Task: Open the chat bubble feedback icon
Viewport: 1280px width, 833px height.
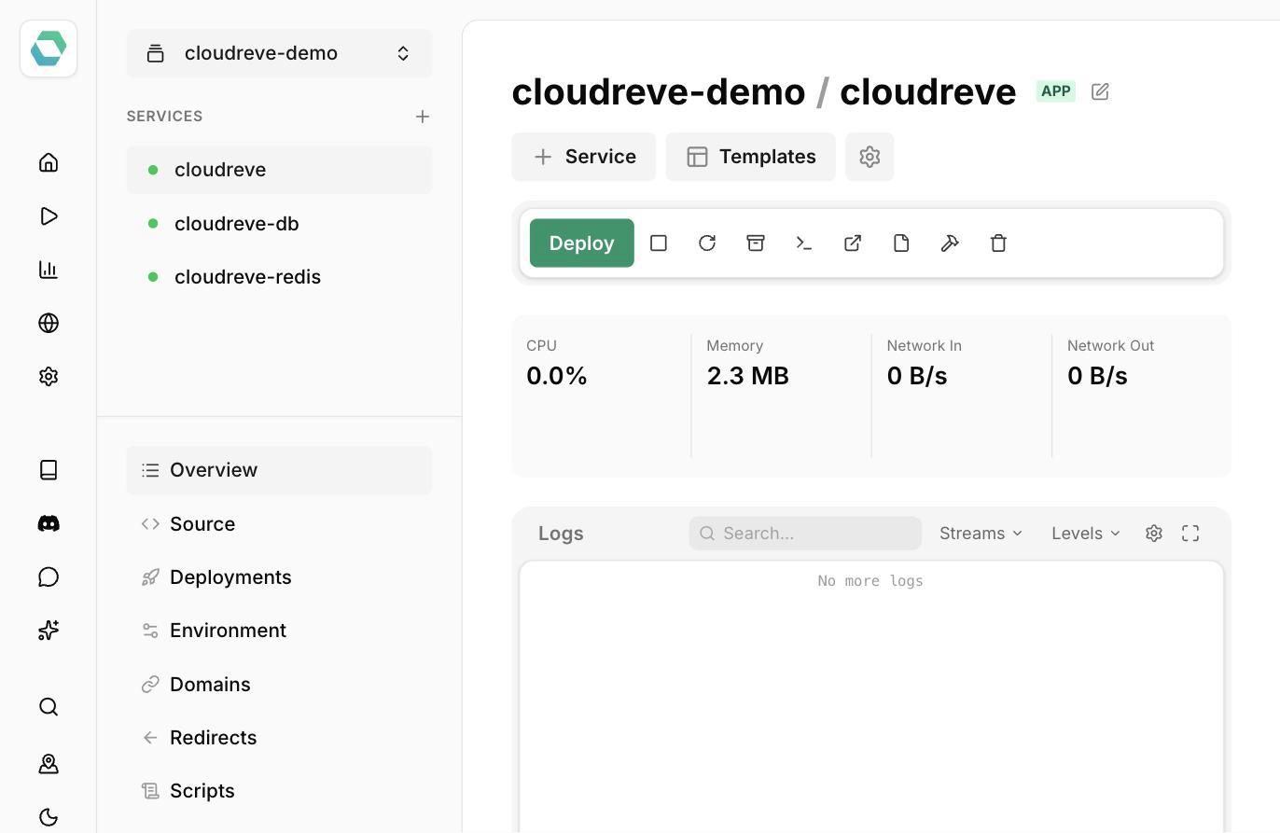Action: (x=49, y=576)
